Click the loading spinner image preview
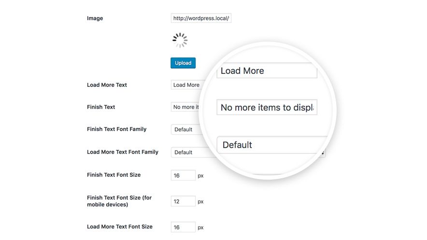Viewport: 427px width, 240px height. 180,41
